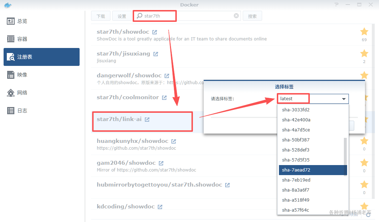Choose tag sha-3033fd2

[313, 110]
